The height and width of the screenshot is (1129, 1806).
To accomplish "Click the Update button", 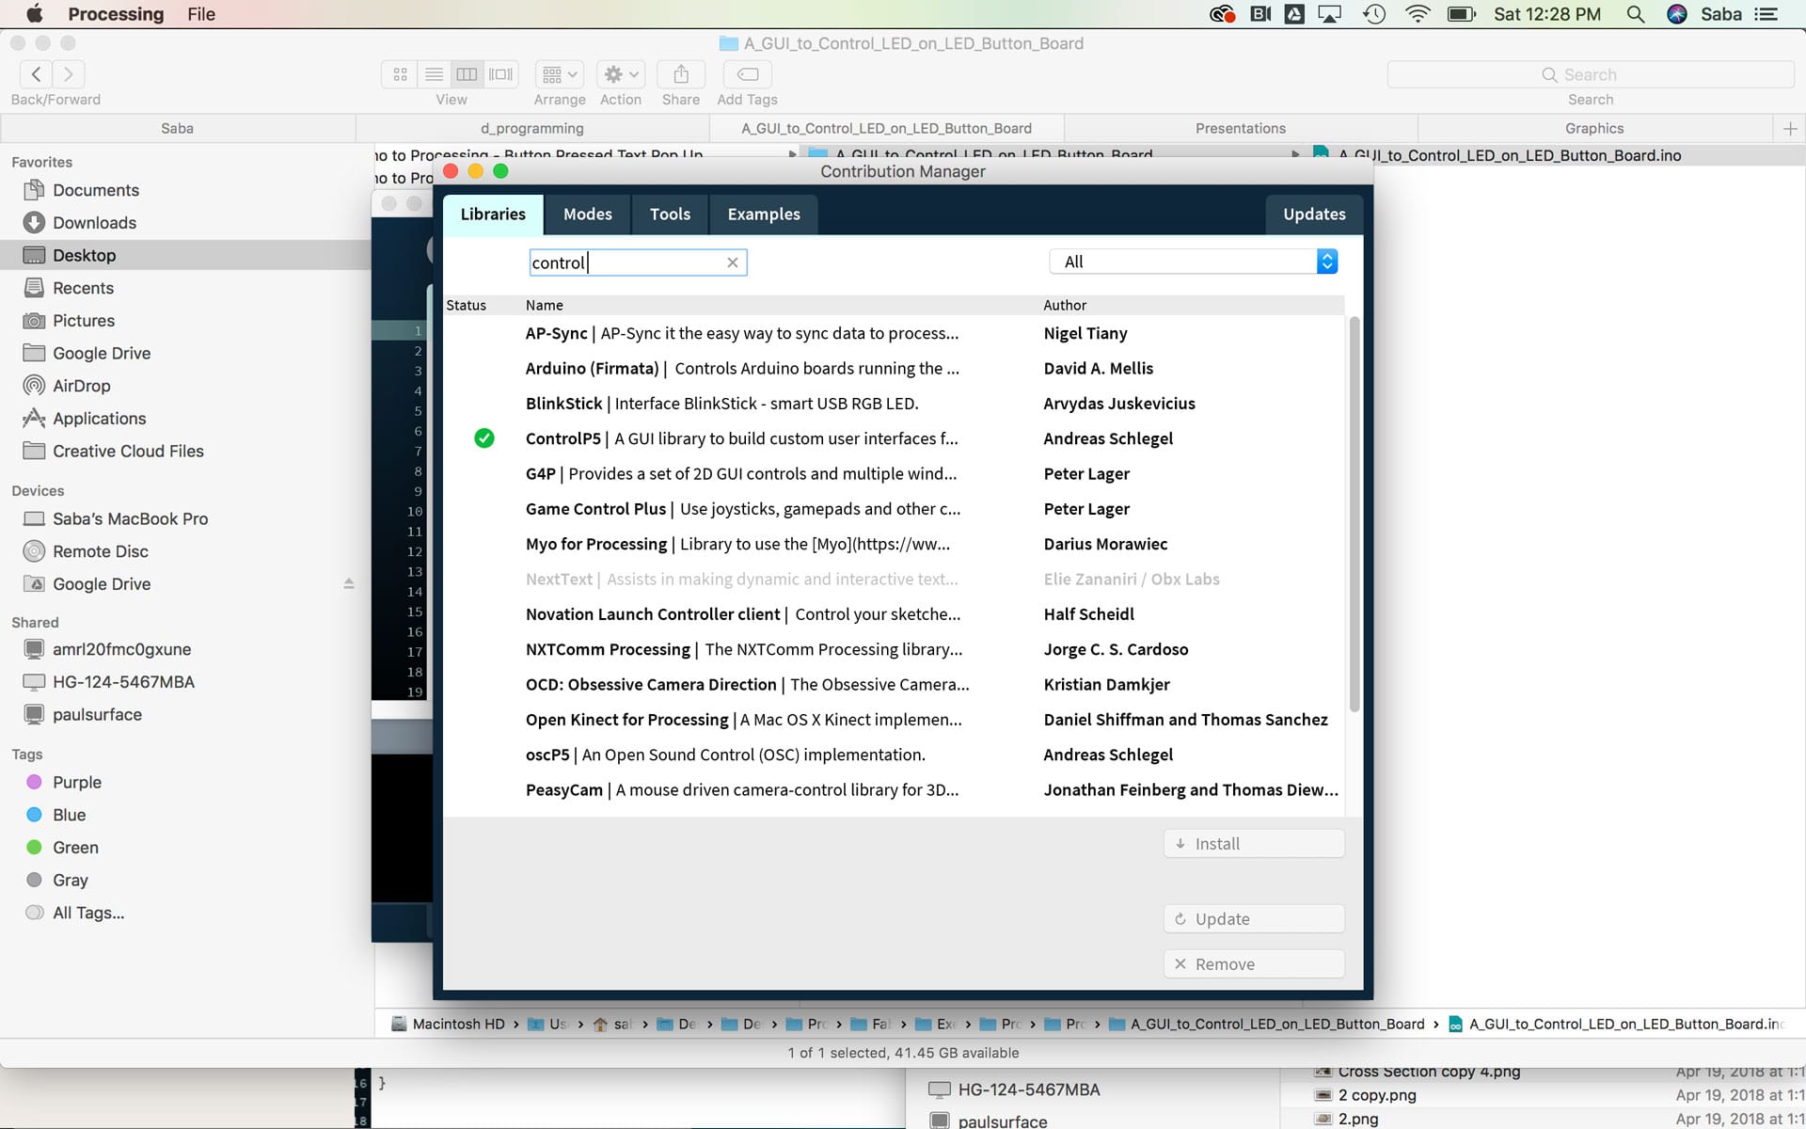I will [x=1254, y=919].
